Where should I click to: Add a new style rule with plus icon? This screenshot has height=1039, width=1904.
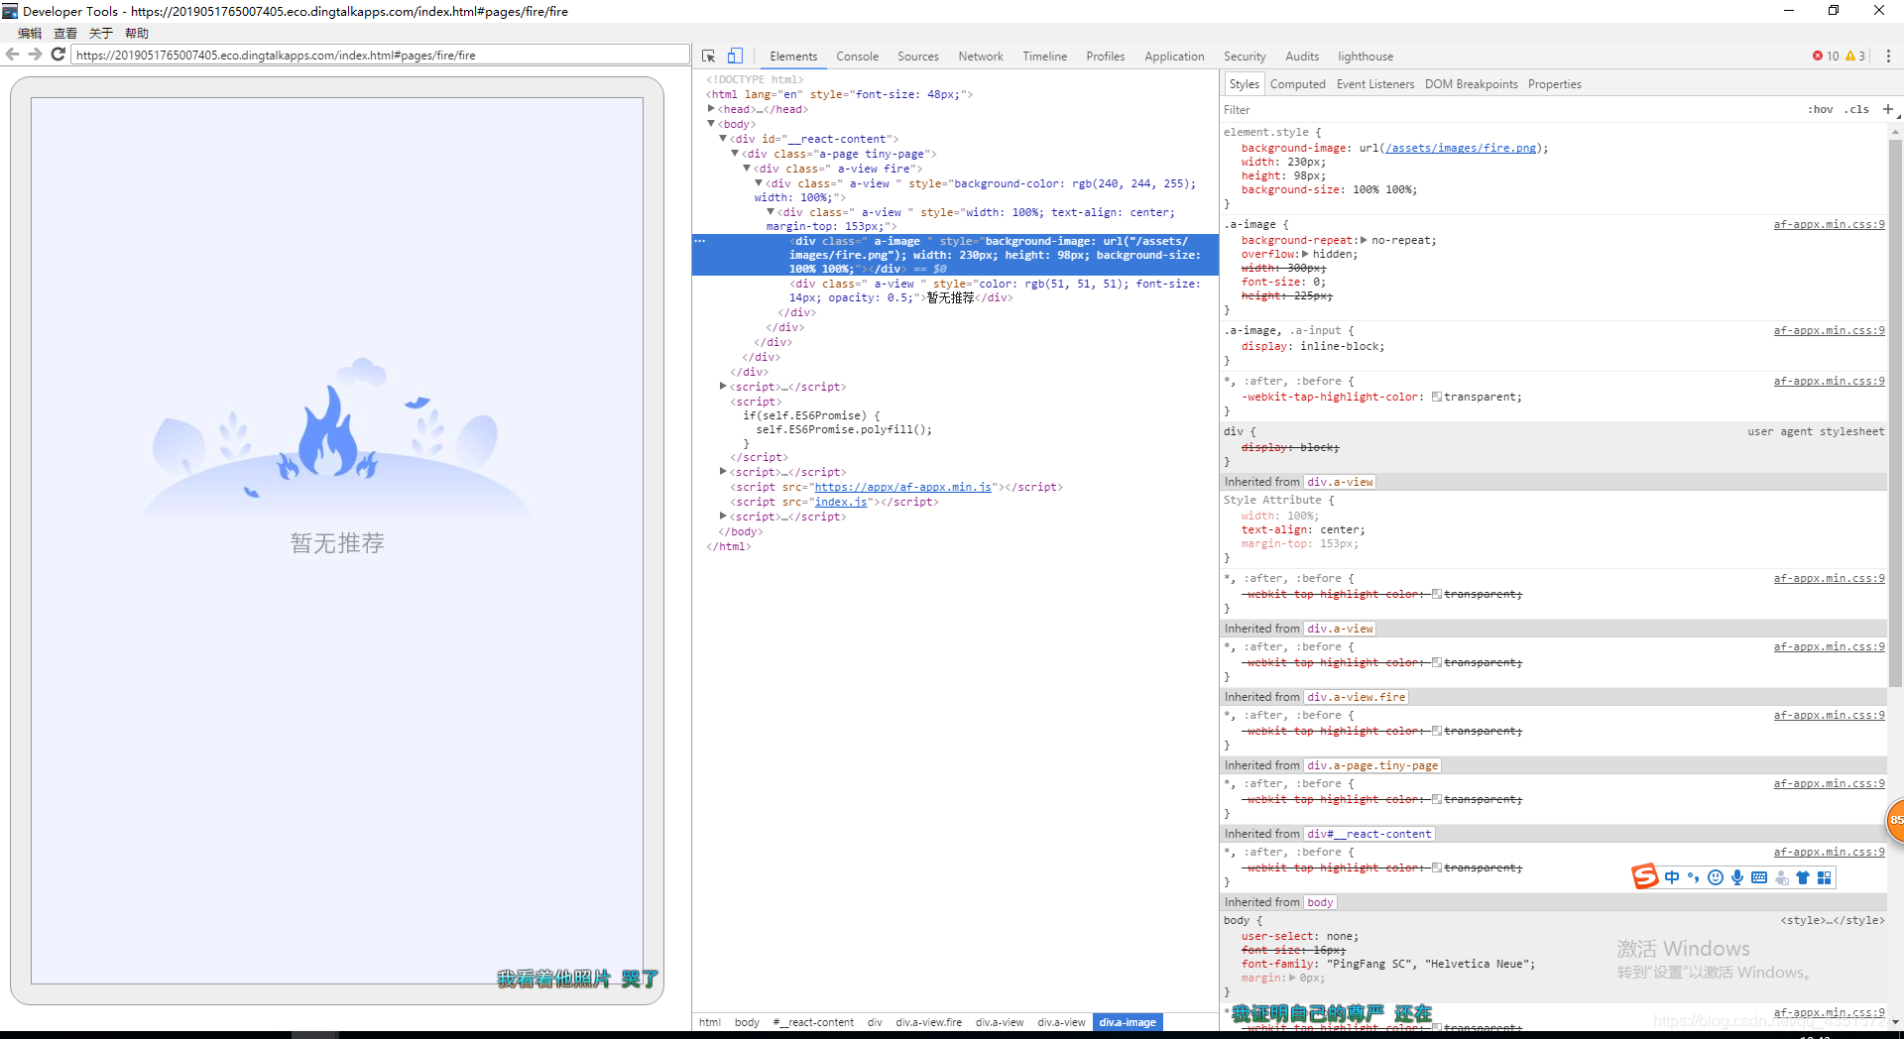click(x=1887, y=109)
